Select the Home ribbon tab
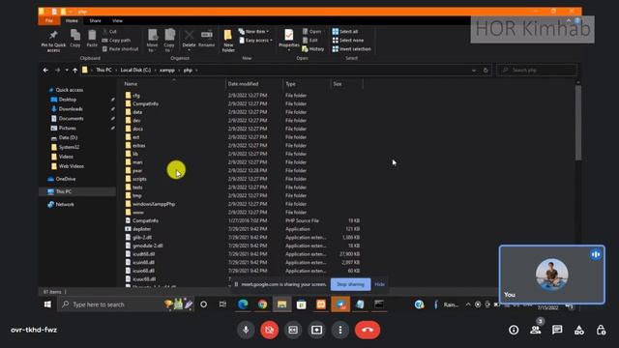 [x=72, y=20]
